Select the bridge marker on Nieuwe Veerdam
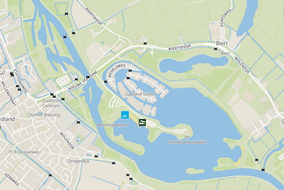 tap(88, 77)
